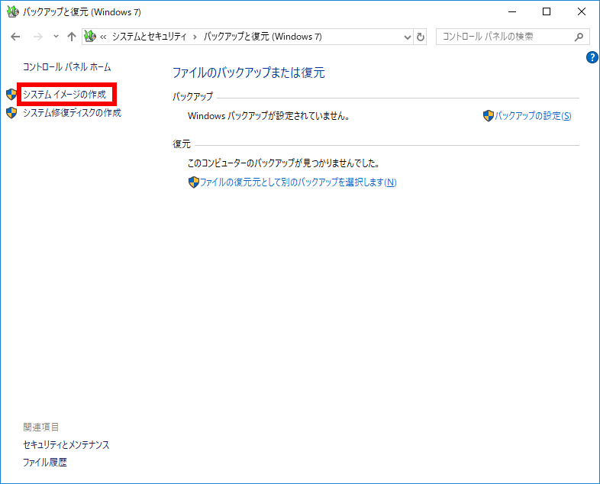Click the 関連項目 label
Screen dimensions: 600x484
pos(41,427)
